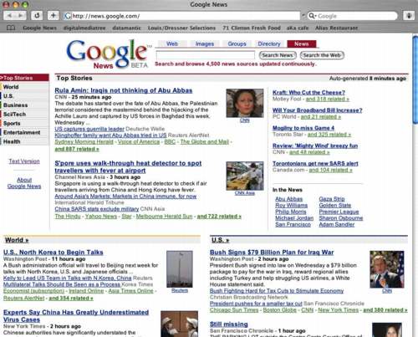Viewport: 418px width, 337px height.
Task: Open the Bush Iraq War story thumbnail
Action: [x=387, y=269]
